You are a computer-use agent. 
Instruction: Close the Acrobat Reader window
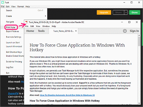pyautogui.click(x=137, y=22)
